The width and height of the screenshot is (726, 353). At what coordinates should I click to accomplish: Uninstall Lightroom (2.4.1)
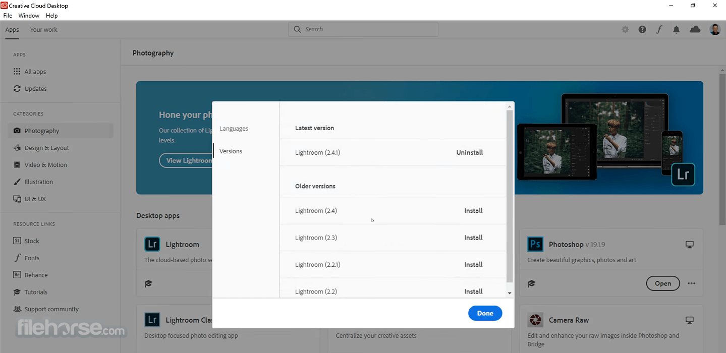[470, 152]
